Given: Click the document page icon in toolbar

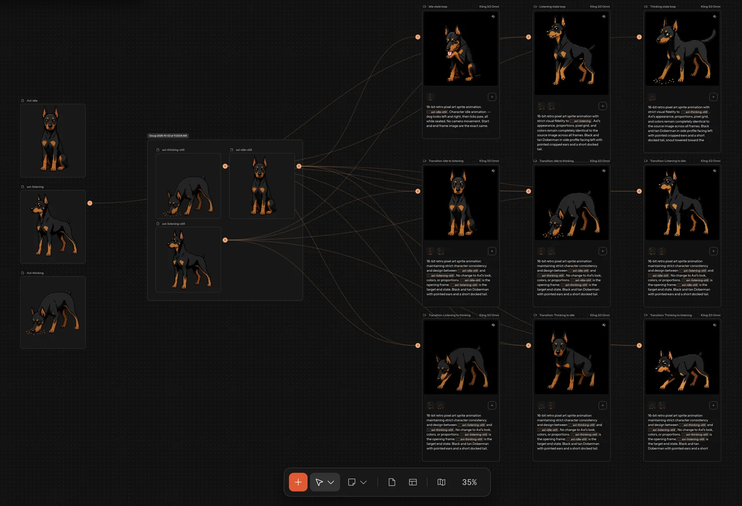Looking at the screenshot, I should point(392,482).
